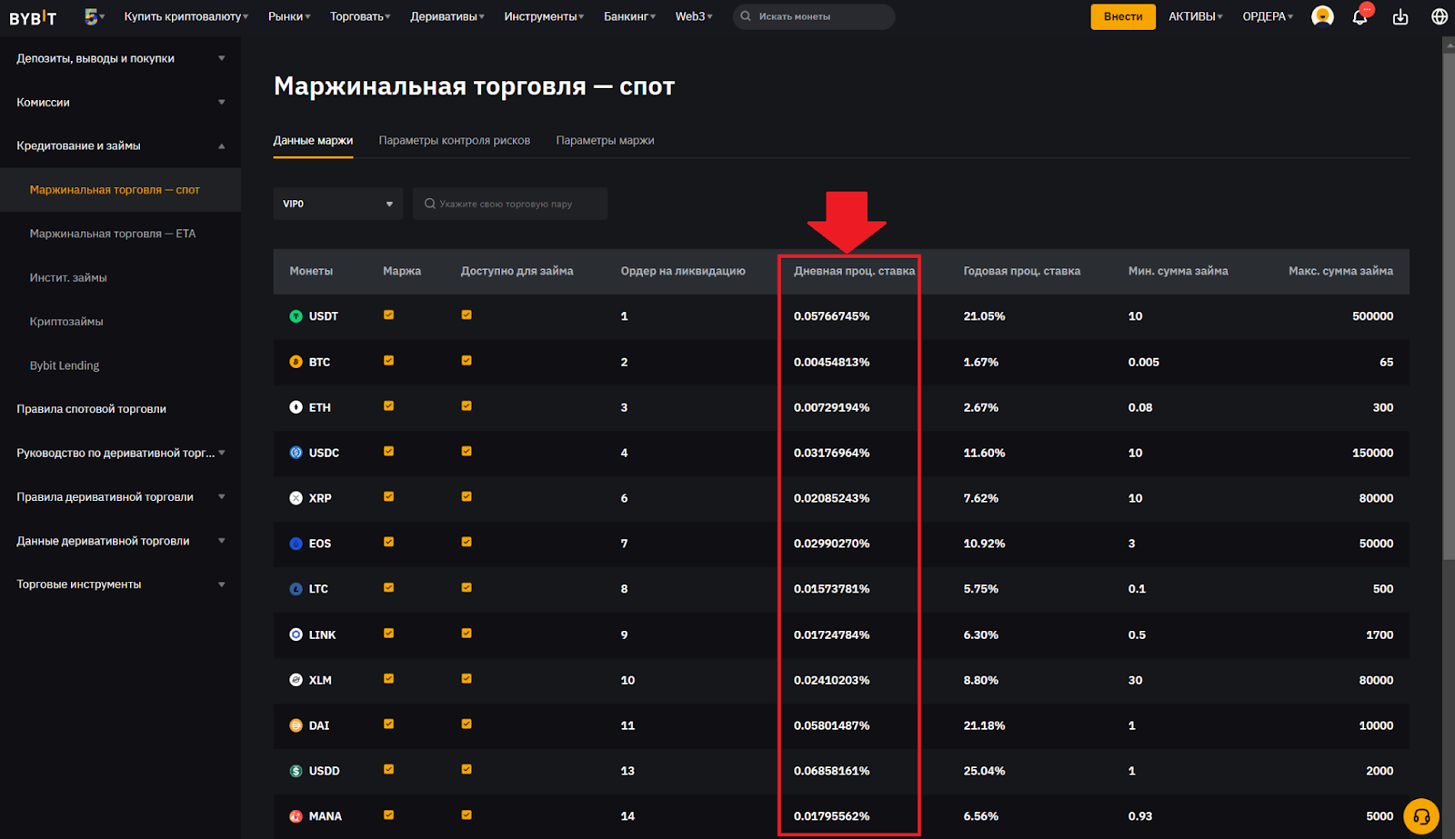Open the Bybit Lending sidebar link
Viewport: 1455px width, 839px height.
(x=65, y=365)
